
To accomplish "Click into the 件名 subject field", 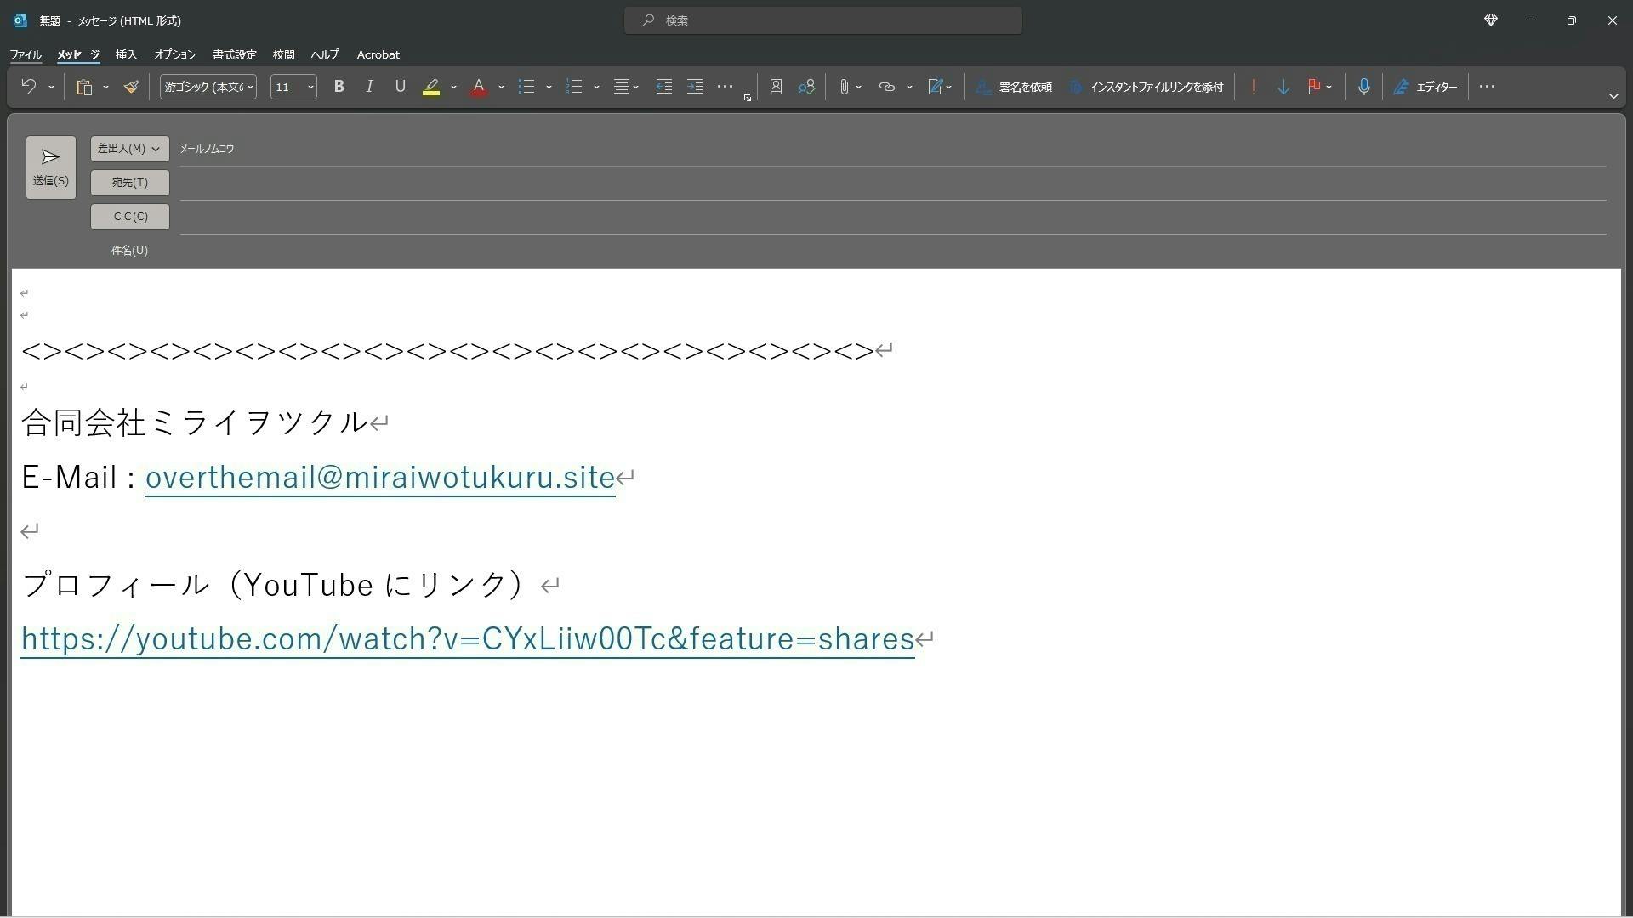I will click(x=893, y=251).
